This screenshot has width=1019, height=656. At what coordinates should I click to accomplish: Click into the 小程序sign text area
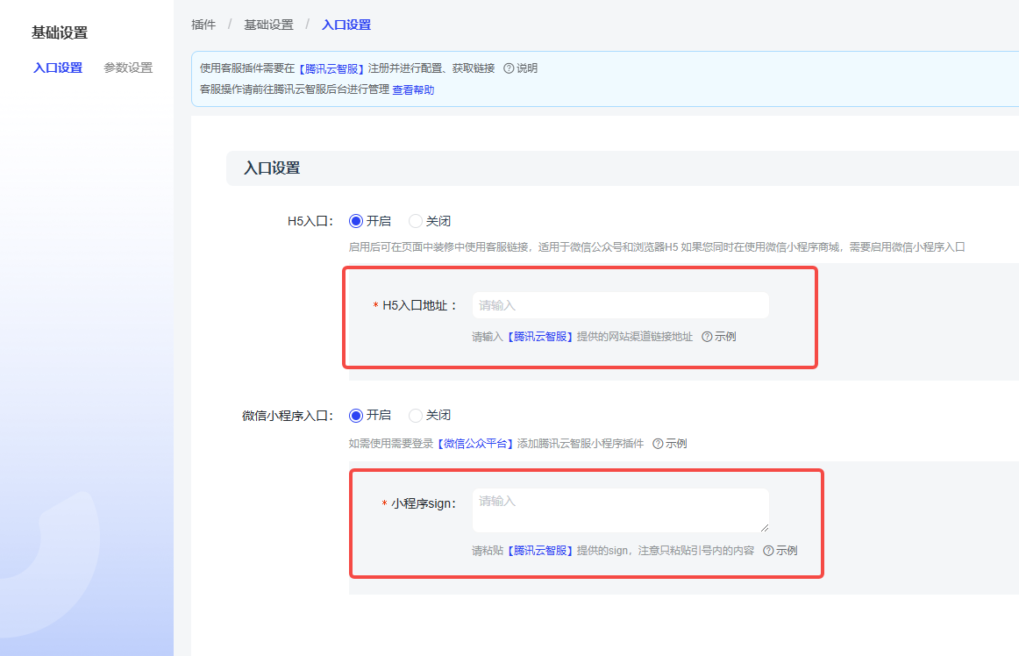click(x=620, y=510)
